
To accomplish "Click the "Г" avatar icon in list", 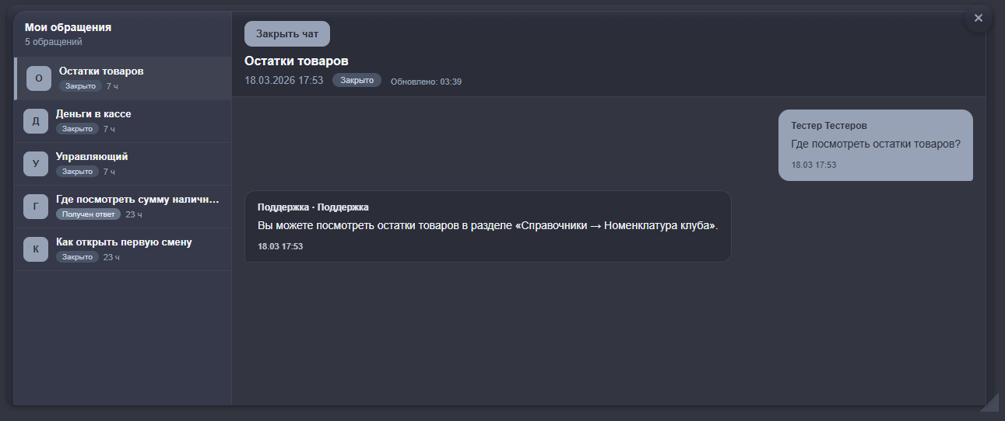I will (36, 207).
